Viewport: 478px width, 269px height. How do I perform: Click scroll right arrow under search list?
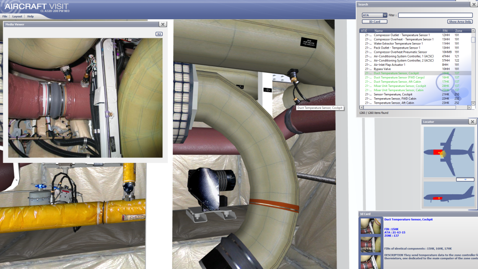pos(469,107)
